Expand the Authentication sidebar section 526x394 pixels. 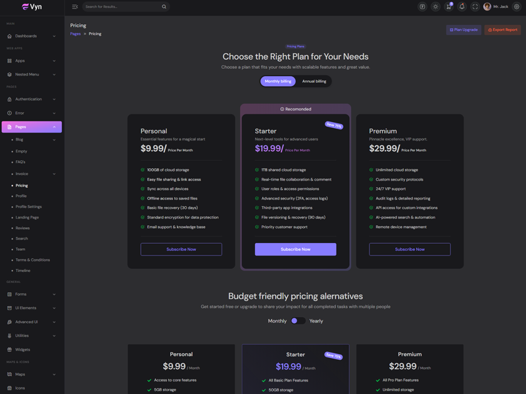(32, 99)
